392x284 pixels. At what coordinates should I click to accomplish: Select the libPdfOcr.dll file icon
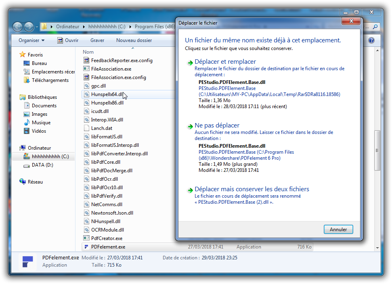(86, 179)
